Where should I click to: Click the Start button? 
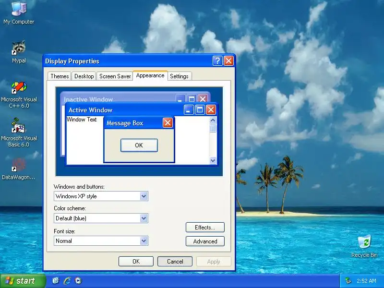coord(23,281)
